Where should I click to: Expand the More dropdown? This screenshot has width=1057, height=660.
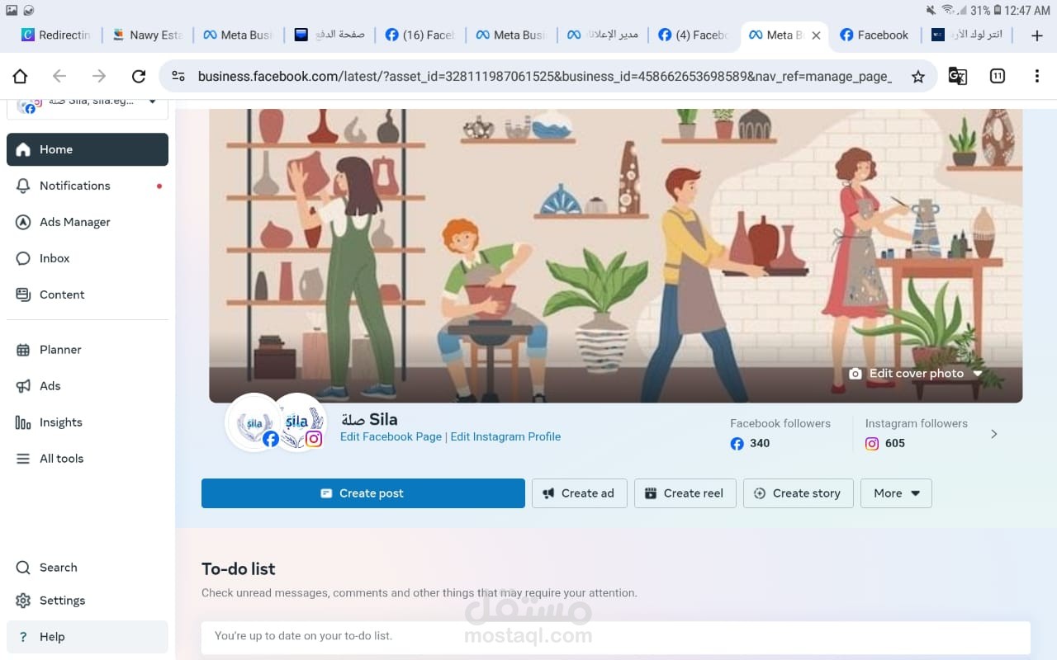click(x=896, y=493)
